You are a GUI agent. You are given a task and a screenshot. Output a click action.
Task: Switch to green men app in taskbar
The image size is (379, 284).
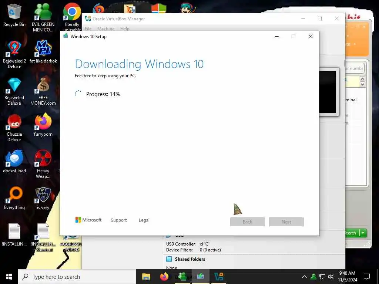pyautogui.click(x=183, y=277)
